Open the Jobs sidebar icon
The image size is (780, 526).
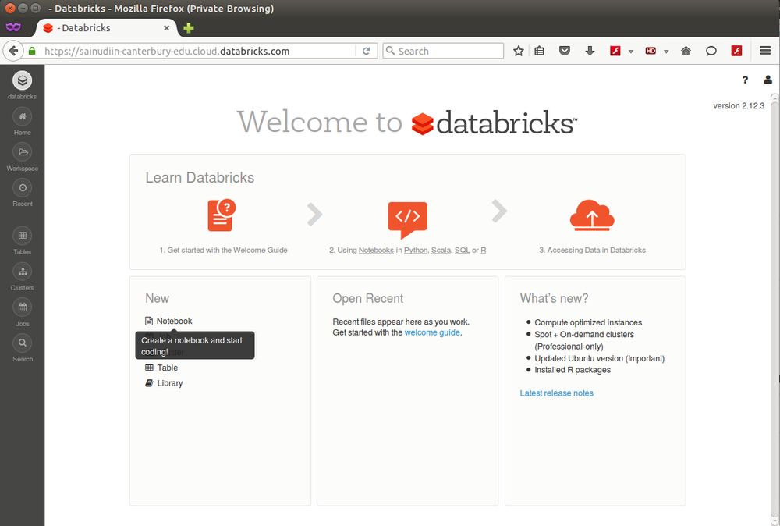[23, 307]
